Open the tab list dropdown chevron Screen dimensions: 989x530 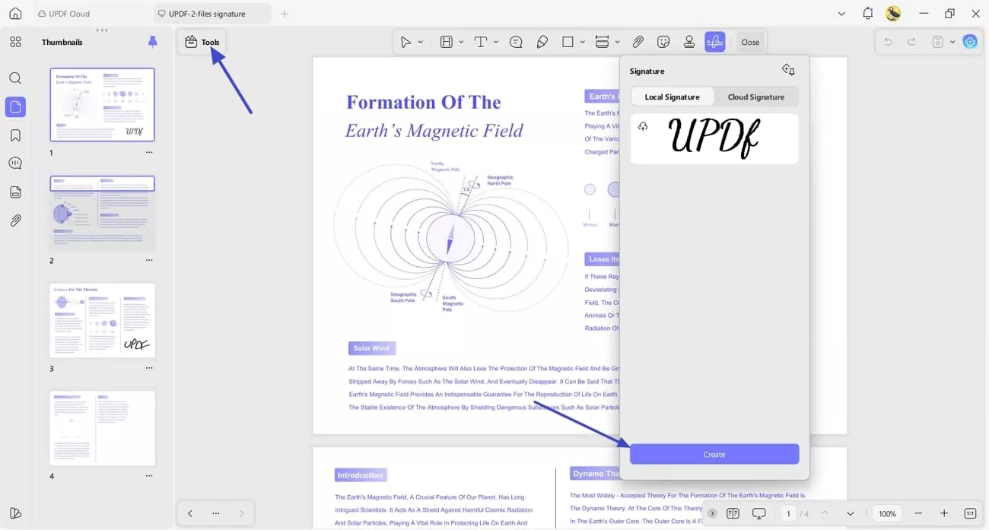[x=841, y=14]
